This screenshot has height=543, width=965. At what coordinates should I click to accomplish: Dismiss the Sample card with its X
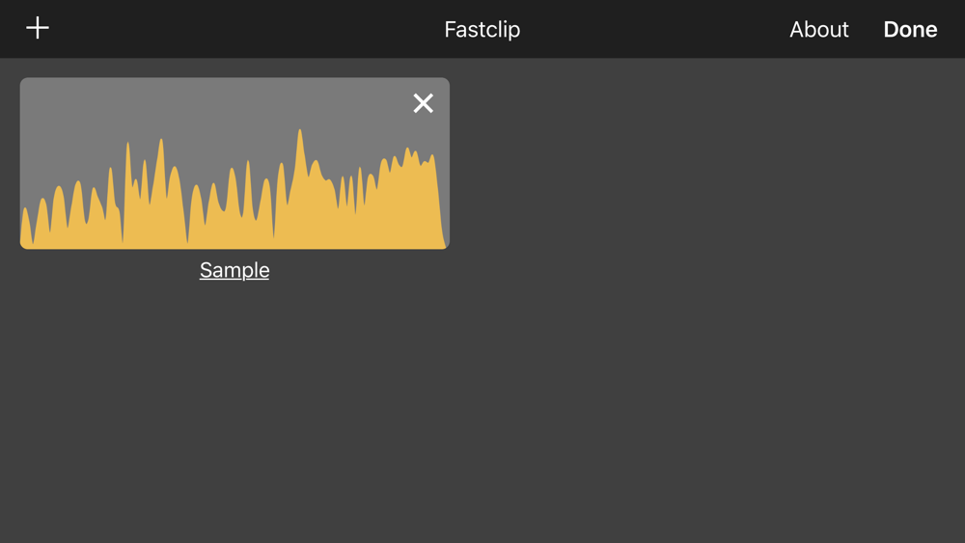coord(423,103)
